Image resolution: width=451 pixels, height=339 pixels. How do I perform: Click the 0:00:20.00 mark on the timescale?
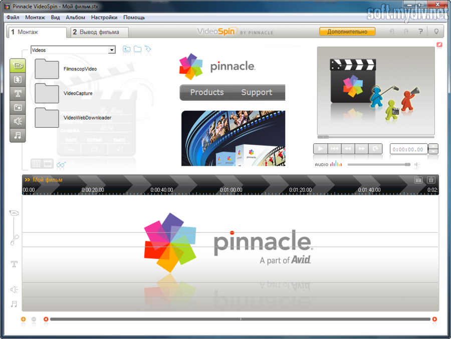coord(93,190)
